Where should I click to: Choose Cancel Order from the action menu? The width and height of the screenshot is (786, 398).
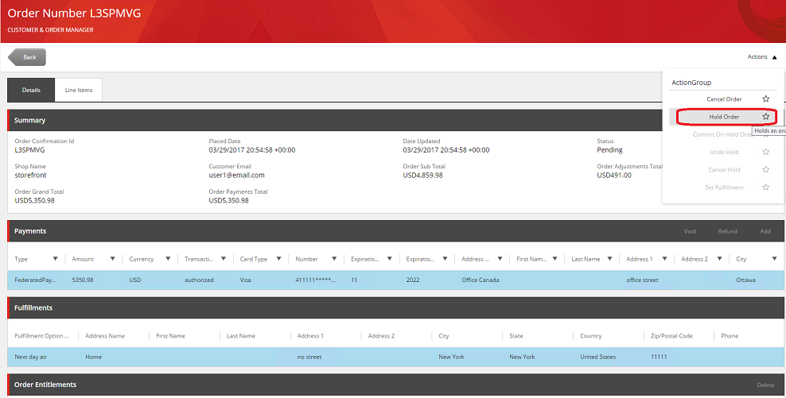click(x=724, y=99)
